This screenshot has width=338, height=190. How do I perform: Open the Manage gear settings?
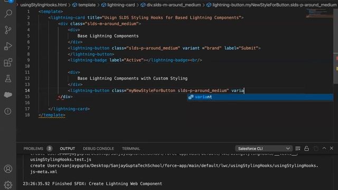click(x=8, y=185)
